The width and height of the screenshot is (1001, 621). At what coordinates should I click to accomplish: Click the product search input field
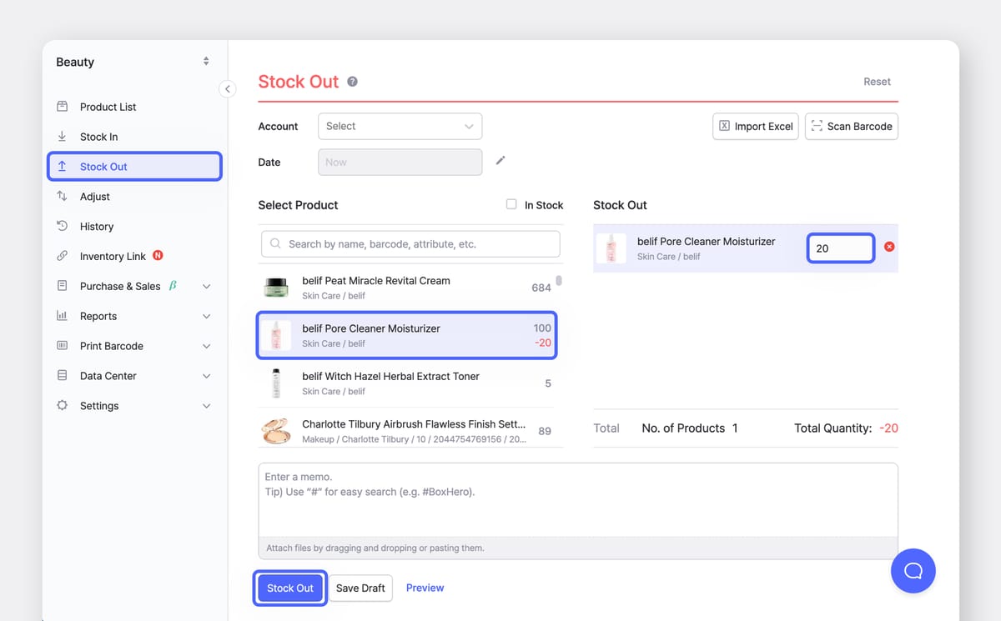click(410, 244)
